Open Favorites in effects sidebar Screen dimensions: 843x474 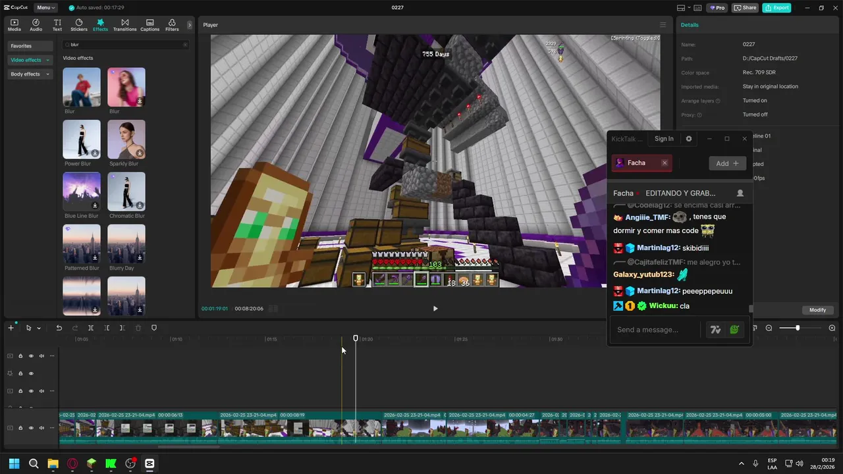coord(30,46)
